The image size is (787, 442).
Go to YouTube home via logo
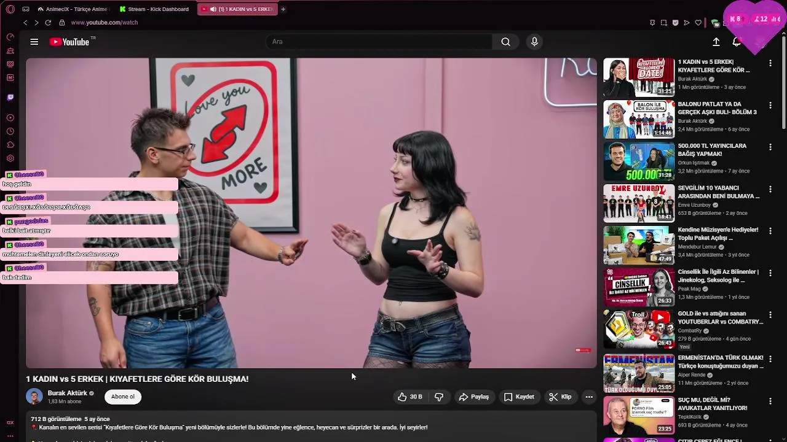point(69,42)
